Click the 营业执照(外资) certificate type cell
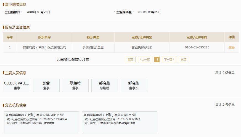The height and width of the screenshot is (137, 241). click(x=142, y=47)
